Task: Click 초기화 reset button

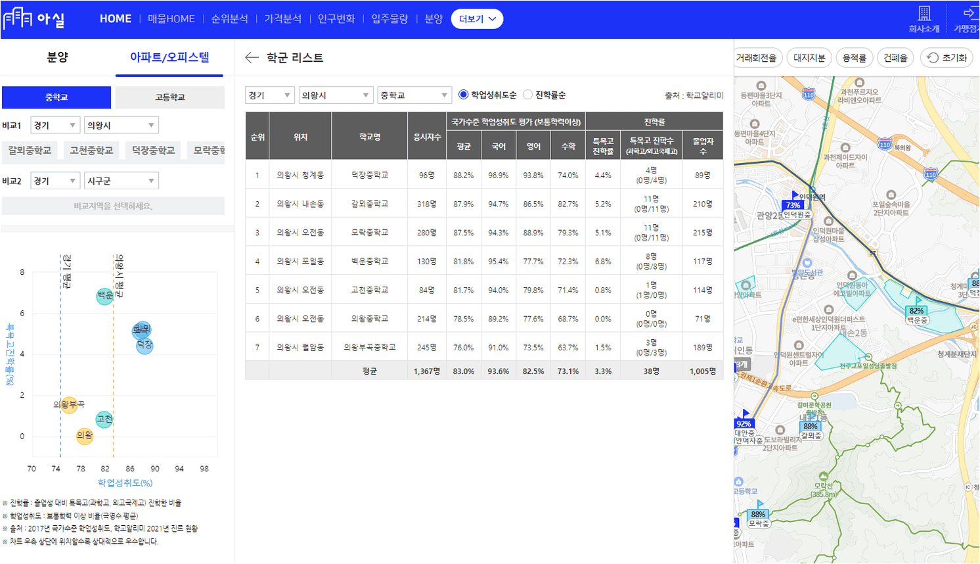Action: 947,58
